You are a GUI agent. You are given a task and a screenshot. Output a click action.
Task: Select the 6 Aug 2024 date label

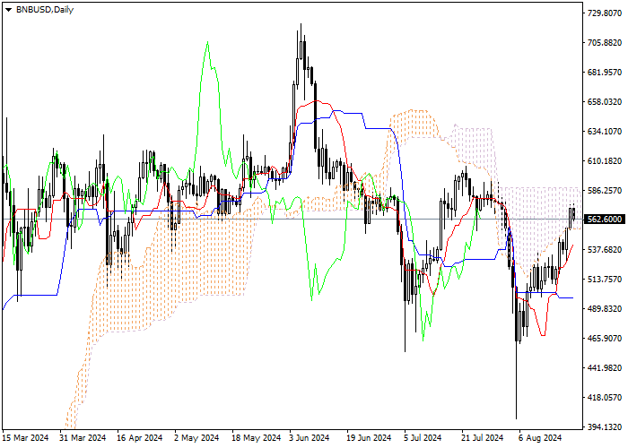(540, 438)
